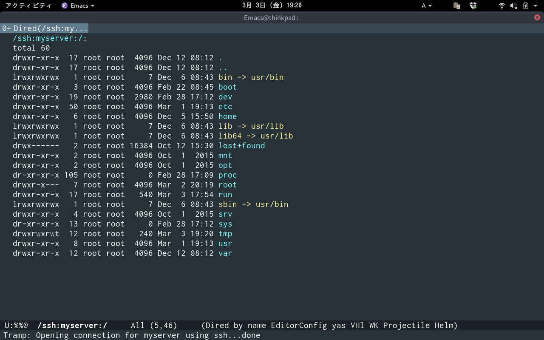Screen dimensions: 544x340
Task: Open the sys directory
Action: click(x=225, y=224)
